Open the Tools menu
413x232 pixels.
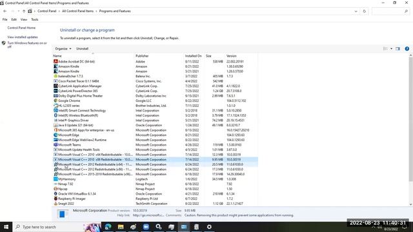coord(34,19)
